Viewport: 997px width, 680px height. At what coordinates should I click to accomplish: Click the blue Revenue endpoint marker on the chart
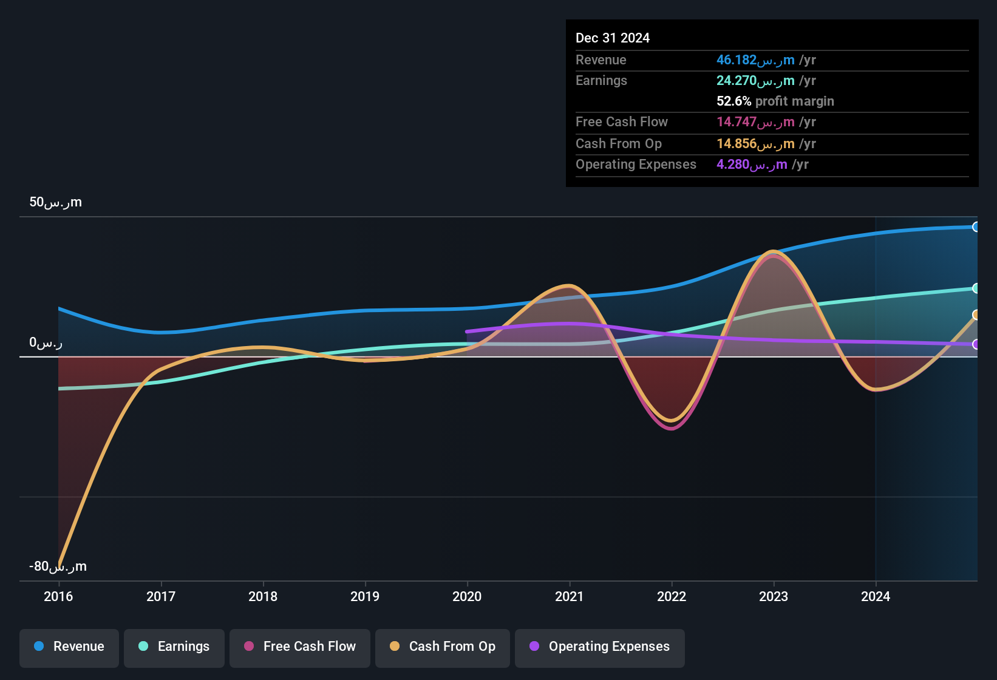[976, 226]
